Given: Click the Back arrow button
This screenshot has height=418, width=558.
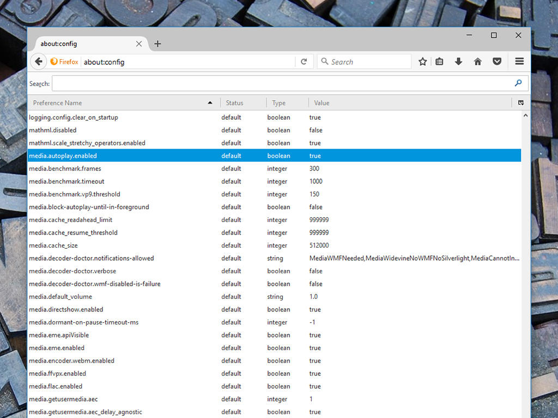Looking at the screenshot, I should click(38, 62).
